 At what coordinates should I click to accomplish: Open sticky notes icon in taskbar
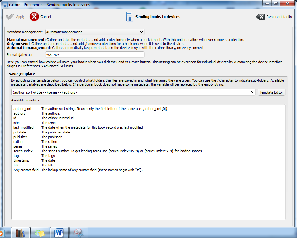(40, 233)
